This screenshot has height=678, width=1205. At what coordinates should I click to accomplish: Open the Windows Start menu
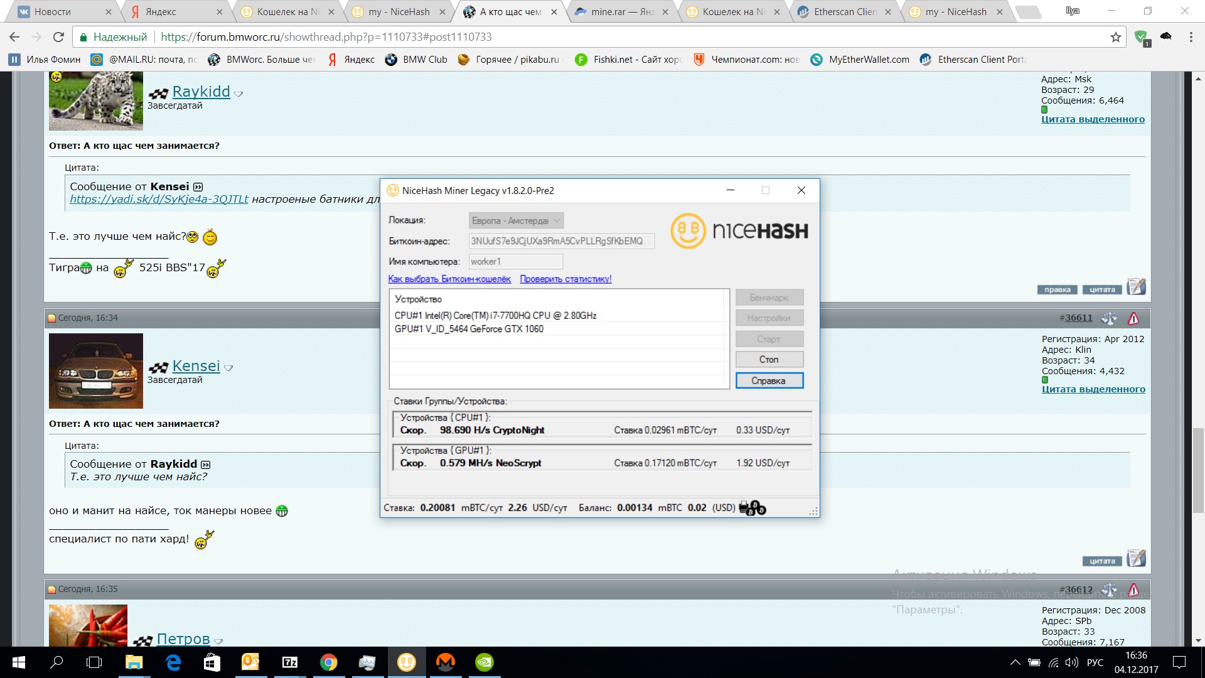click(19, 662)
